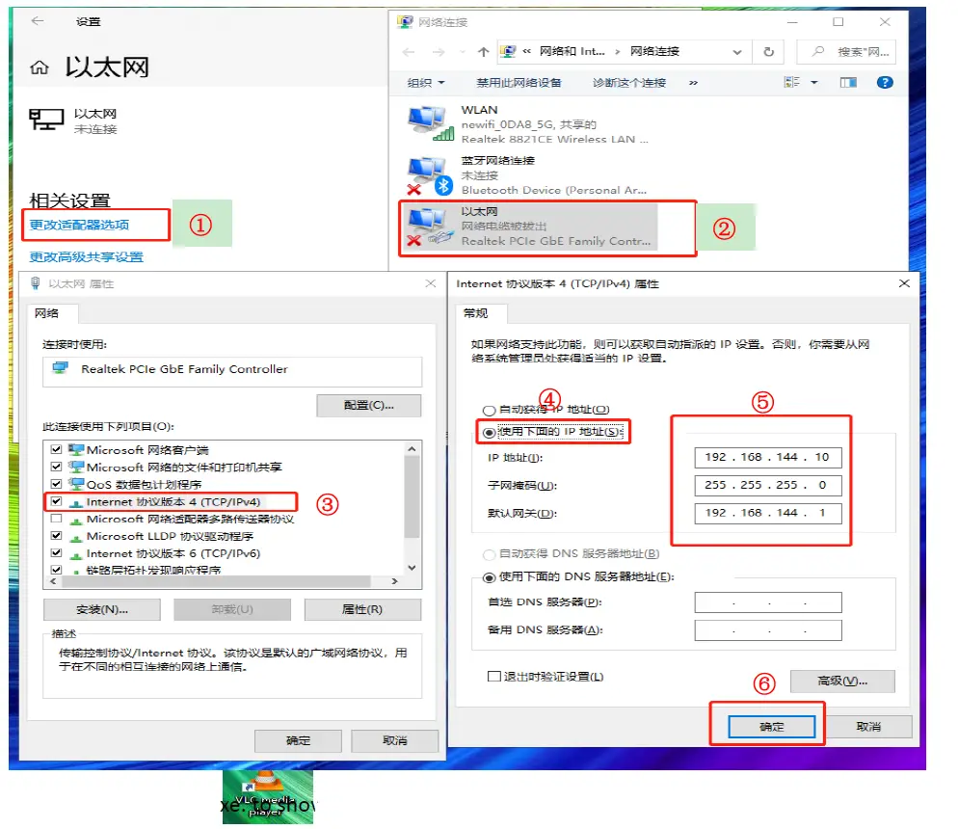Toggle QoS 数据包计划程序 checkbox

(x=56, y=484)
